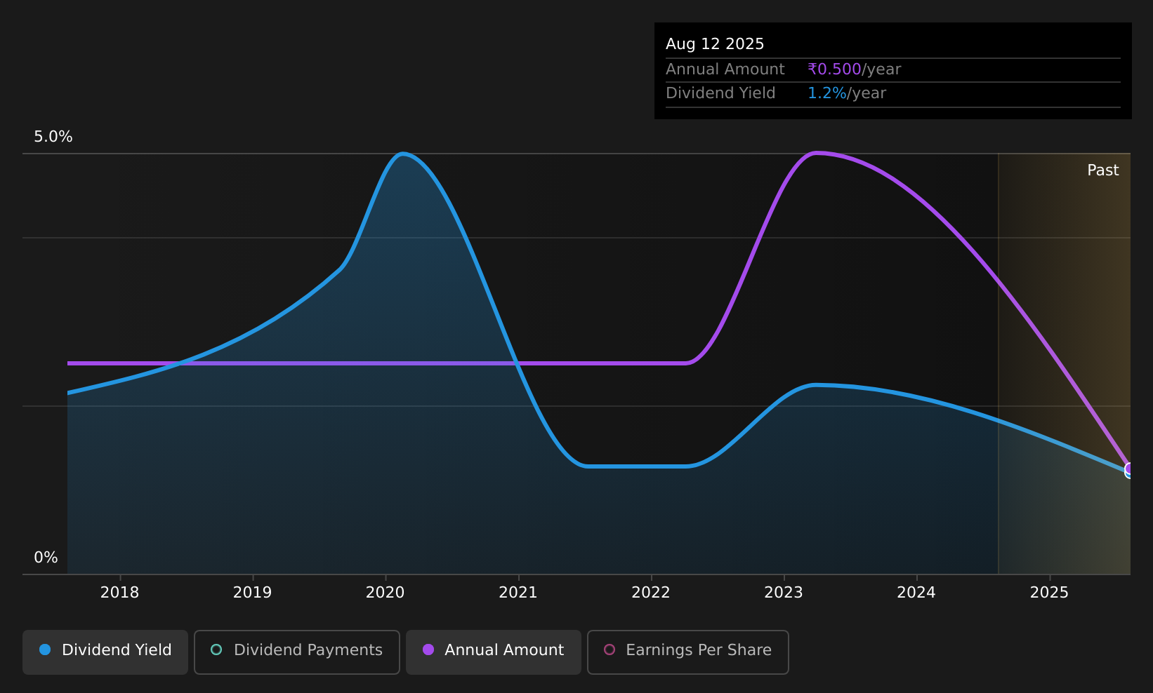This screenshot has width=1153, height=693.
Task: Click the 2018 x-axis label
Action: tap(119, 593)
